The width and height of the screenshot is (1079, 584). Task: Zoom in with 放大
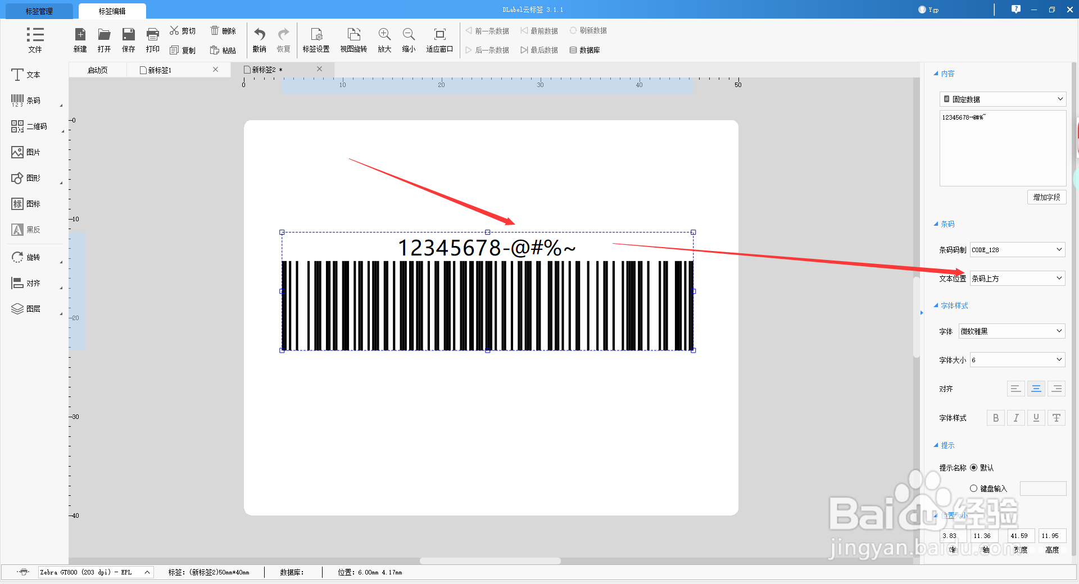click(384, 40)
